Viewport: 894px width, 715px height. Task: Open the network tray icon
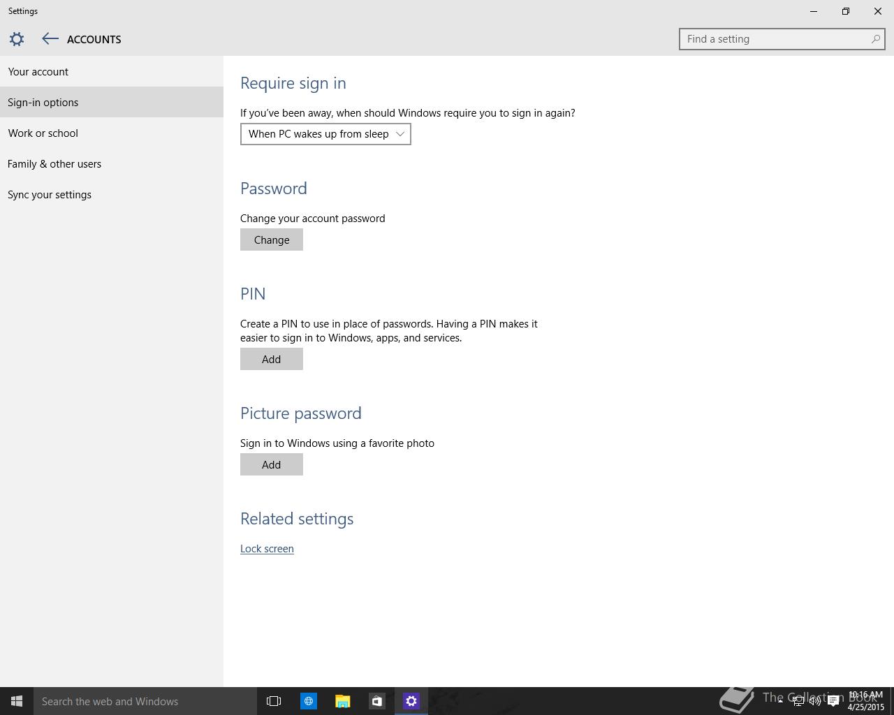click(798, 701)
